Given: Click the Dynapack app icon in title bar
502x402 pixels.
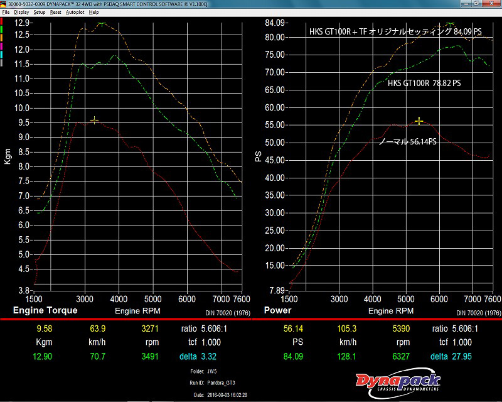Looking at the screenshot, I should point(4,4).
